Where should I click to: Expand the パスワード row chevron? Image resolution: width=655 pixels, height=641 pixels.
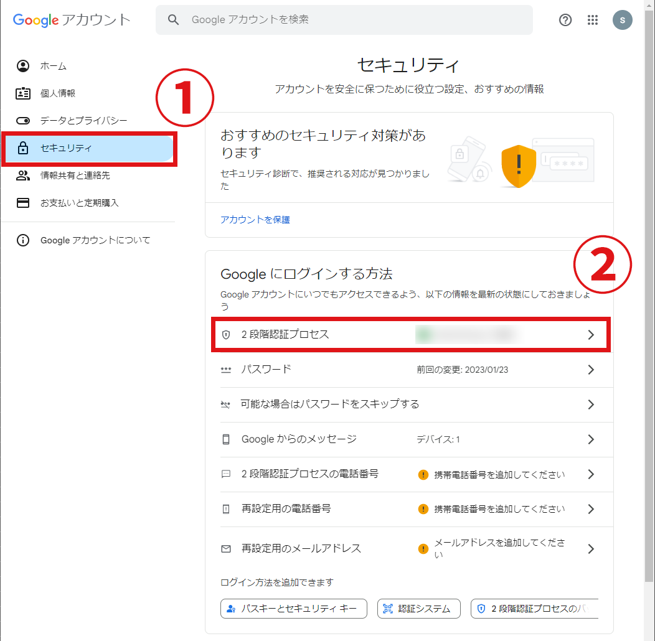tap(591, 370)
